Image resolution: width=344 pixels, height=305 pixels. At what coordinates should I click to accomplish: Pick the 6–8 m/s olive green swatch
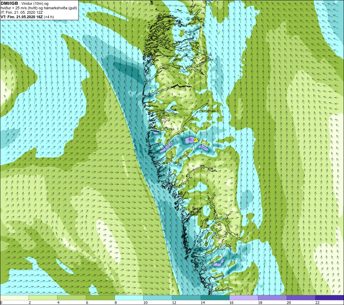pos(100,297)
